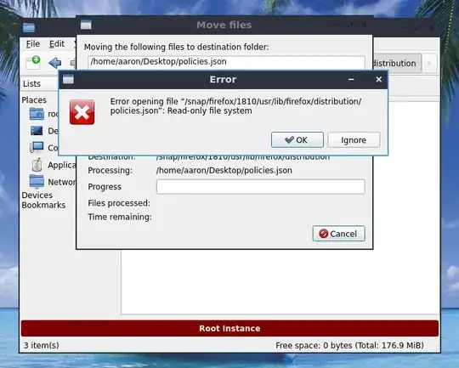The image size is (459, 368).
Task: Go back with the blue arrow icon
Action: tap(54, 63)
